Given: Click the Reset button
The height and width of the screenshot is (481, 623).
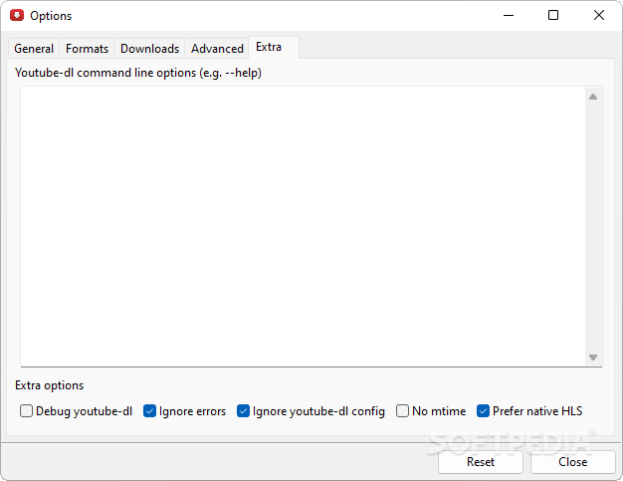Looking at the screenshot, I should click(481, 462).
